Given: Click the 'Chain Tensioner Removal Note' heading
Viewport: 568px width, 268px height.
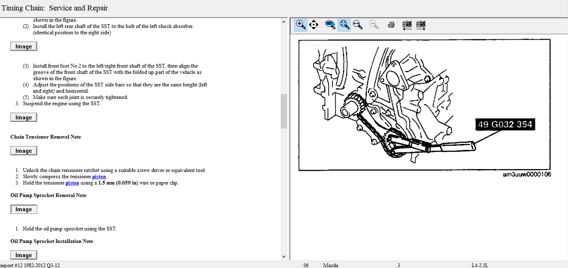Looking at the screenshot, I should coord(46,137).
